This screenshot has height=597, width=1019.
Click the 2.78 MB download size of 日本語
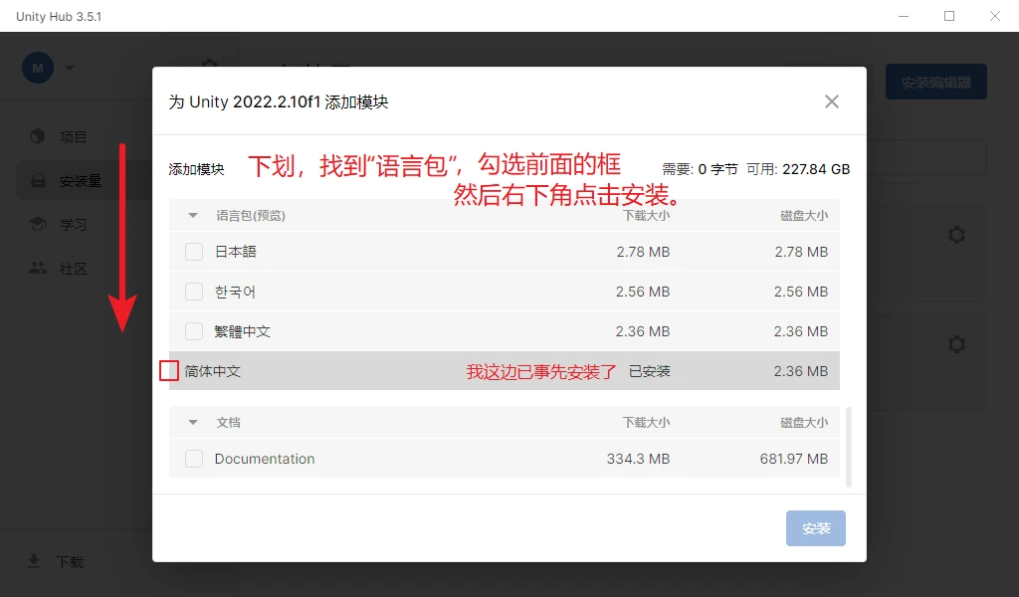click(643, 252)
